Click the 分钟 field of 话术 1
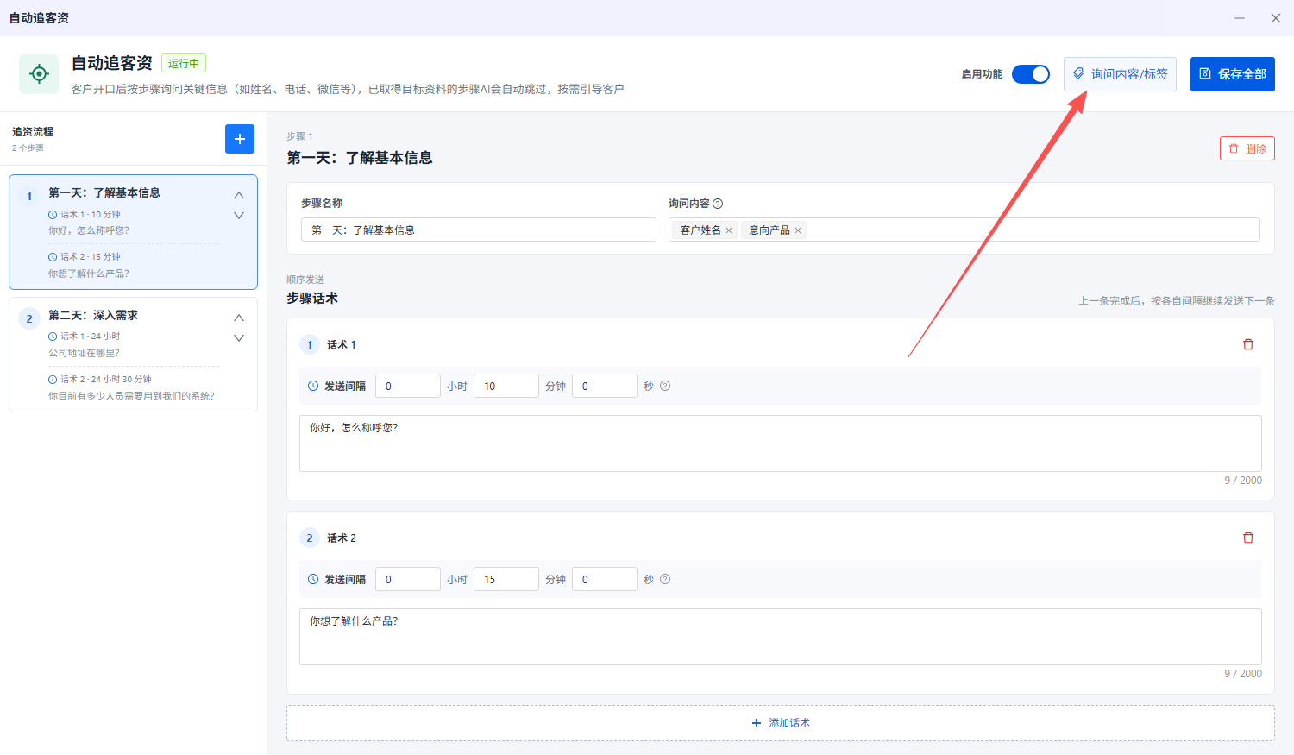Screen dimensions: 1294x755 click(x=506, y=386)
